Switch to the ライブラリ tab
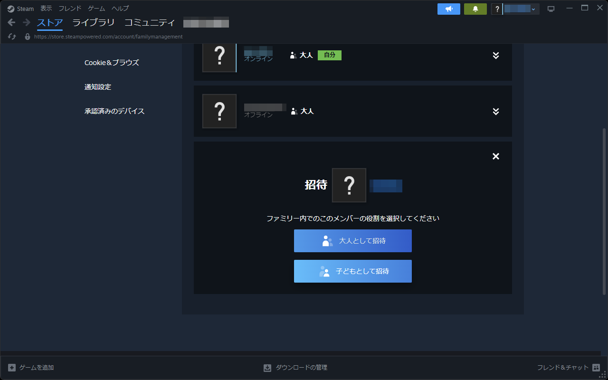The width and height of the screenshot is (608, 380). (94, 22)
